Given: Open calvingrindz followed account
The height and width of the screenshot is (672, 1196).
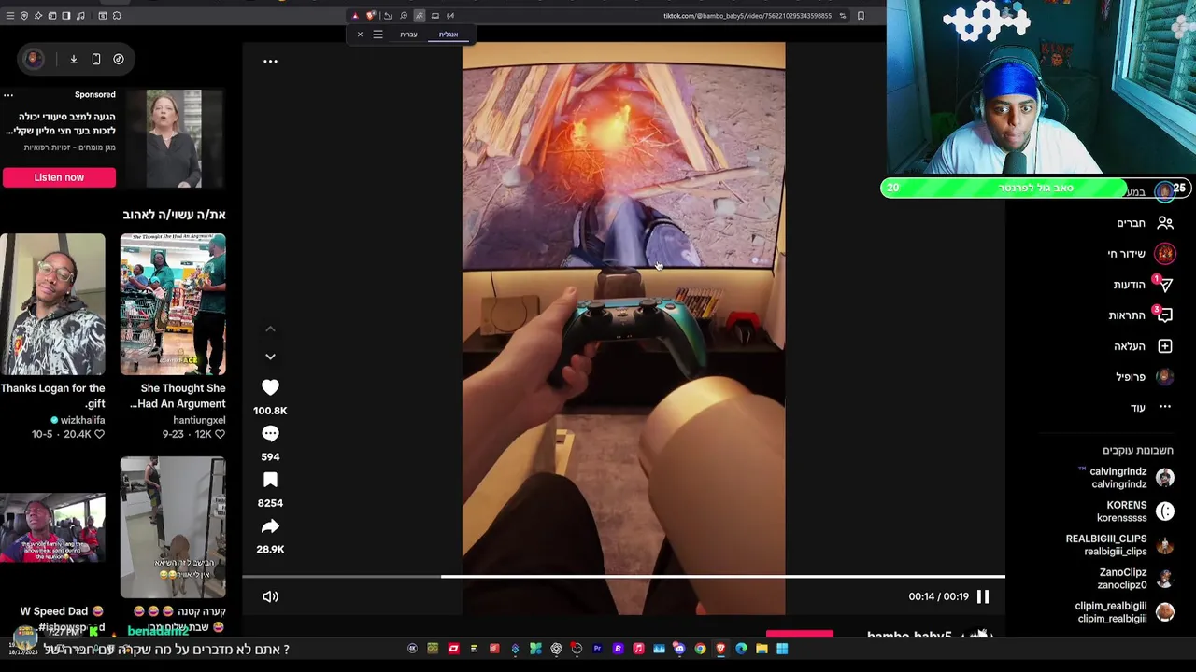Looking at the screenshot, I should point(1126,478).
